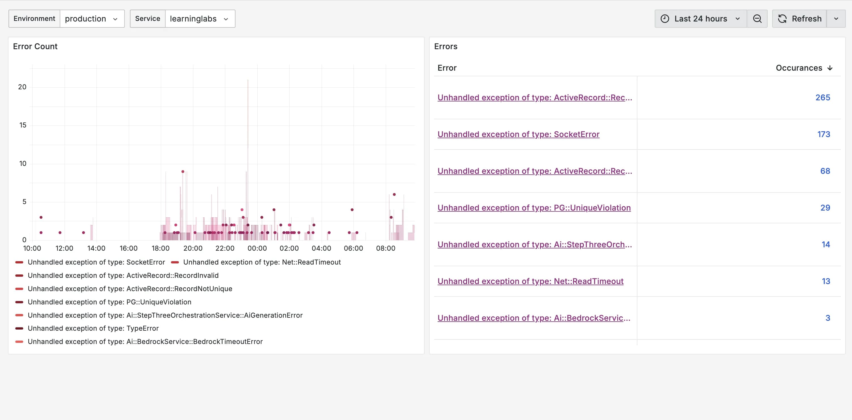Click the RecordInvalid legend color swatch
This screenshot has width=852, height=420.
point(19,275)
